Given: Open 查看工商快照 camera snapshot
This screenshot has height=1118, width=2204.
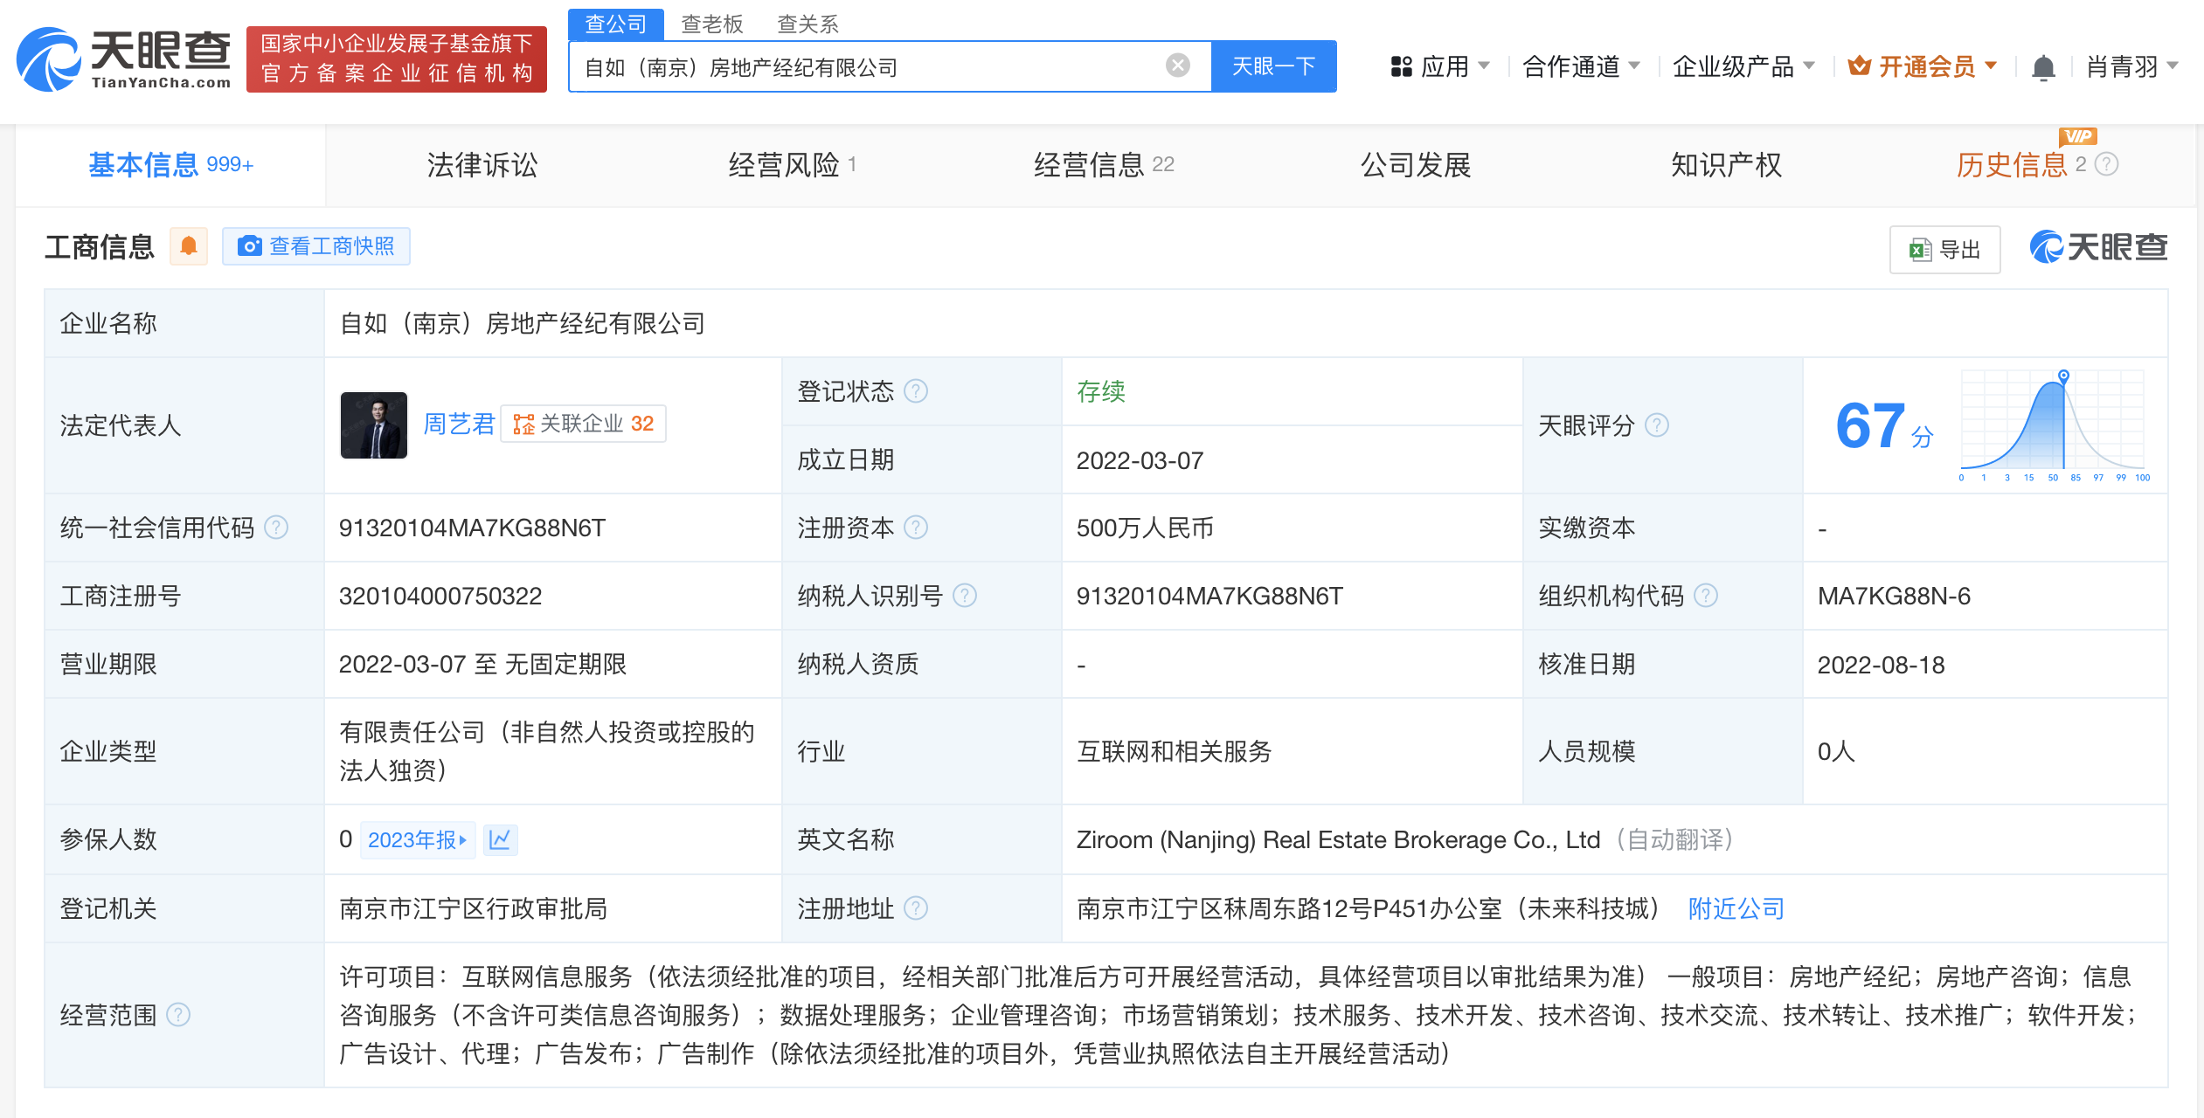Looking at the screenshot, I should [x=315, y=246].
